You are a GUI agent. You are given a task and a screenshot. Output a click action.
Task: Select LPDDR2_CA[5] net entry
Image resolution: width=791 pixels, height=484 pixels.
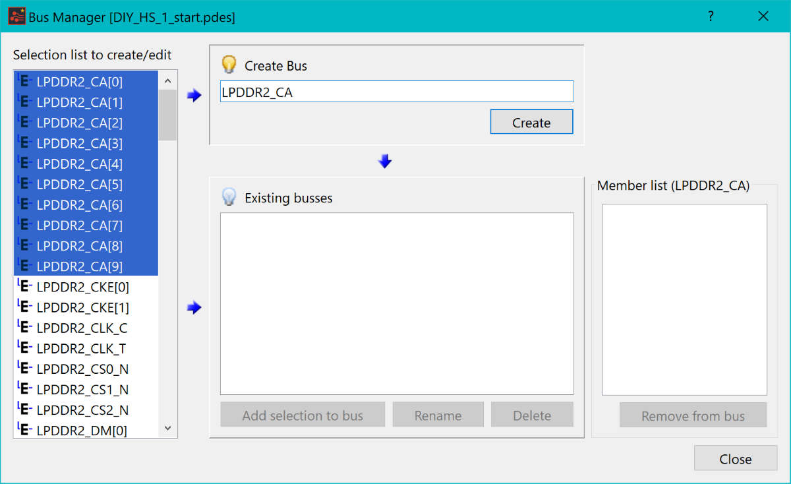coord(86,184)
